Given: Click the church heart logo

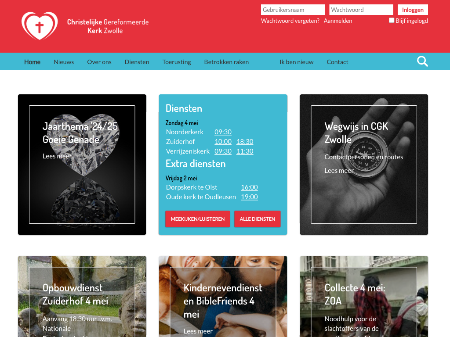Looking at the screenshot, I should [40, 26].
